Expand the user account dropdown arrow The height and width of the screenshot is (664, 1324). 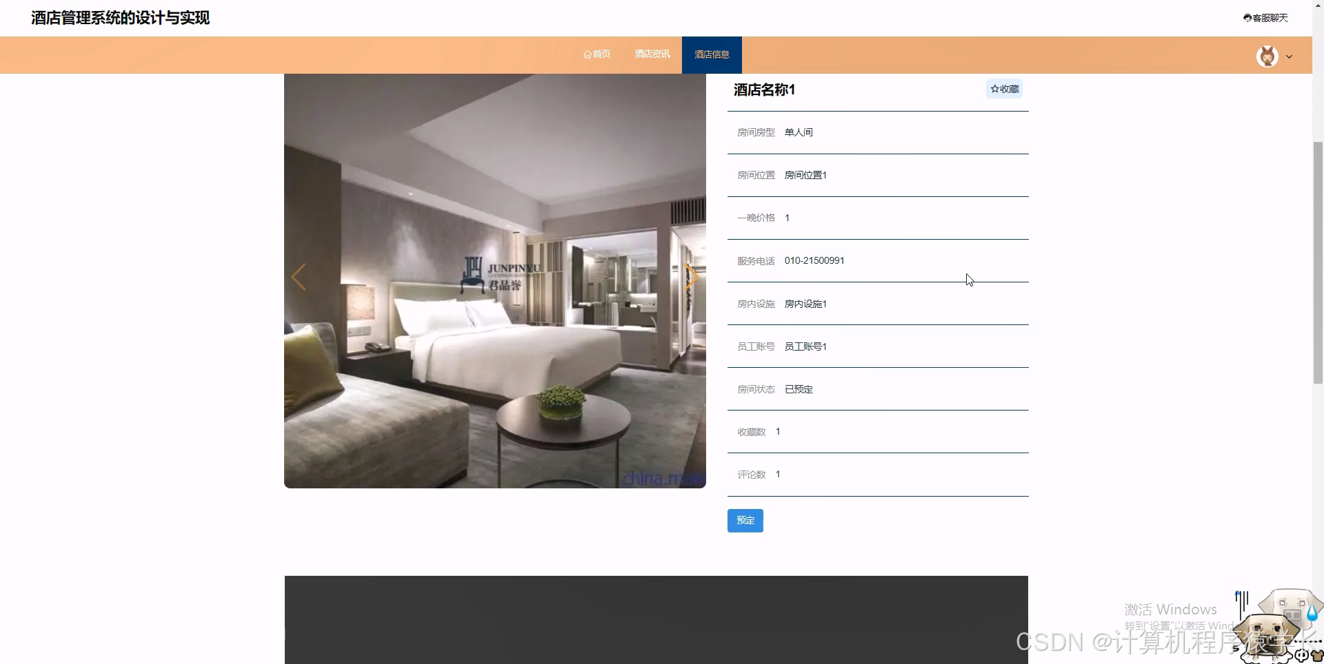tap(1289, 57)
